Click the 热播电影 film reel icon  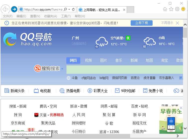click(62, 91)
